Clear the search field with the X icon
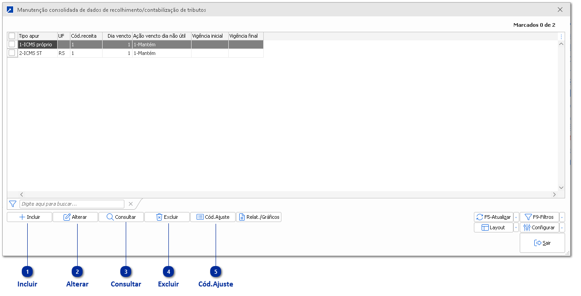The image size is (581, 296). pyautogui.click(x=131, y=204)
